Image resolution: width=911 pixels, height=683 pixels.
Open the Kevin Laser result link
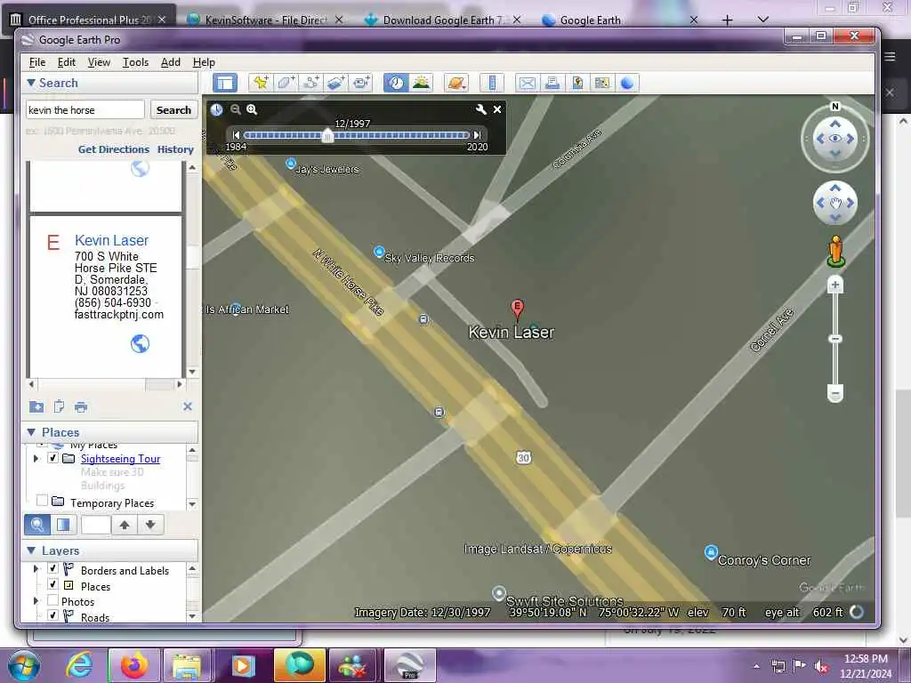pyautogui.click(x=111, y=240)
